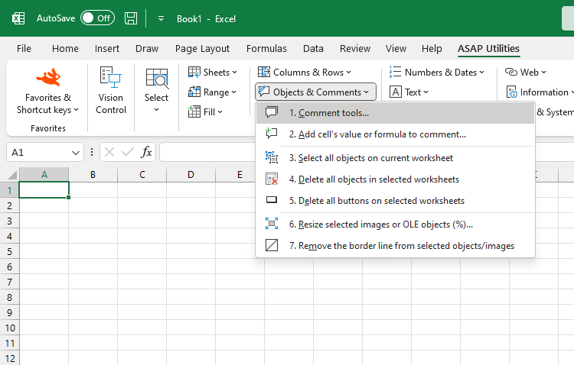The width and height of the screenshot is (574, 365).
Task: Click the formula bar Enter checkmark icon
Action: point(127,152)
